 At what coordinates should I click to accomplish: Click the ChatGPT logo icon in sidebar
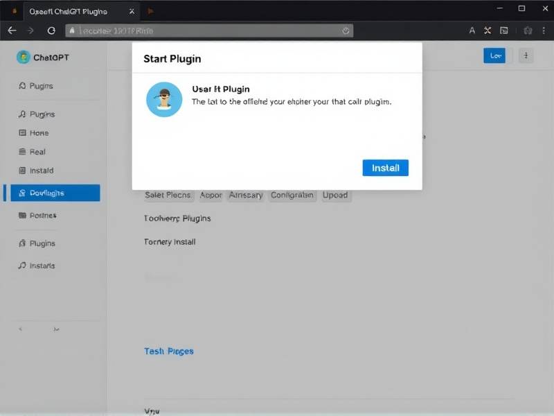(24, 58)
